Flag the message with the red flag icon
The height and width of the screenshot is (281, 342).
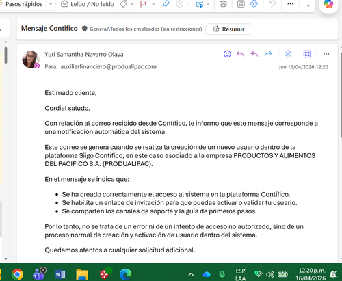[144, 4]
